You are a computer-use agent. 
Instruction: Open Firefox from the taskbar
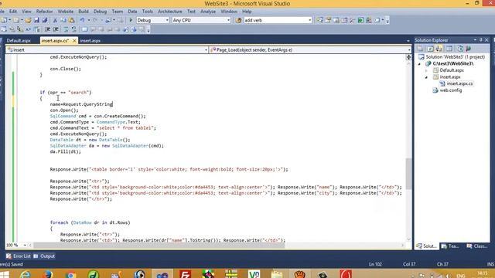tap(48, 274)
